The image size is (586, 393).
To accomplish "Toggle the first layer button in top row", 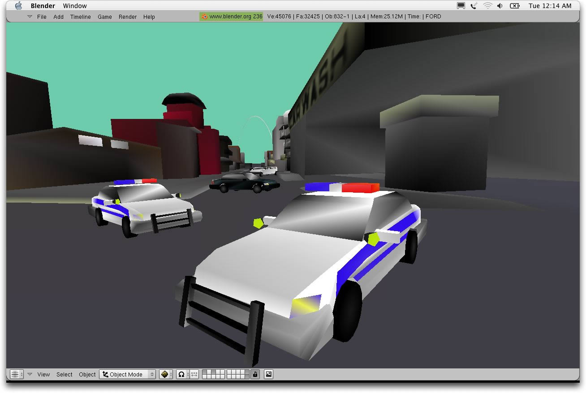I will pos(205,372).
